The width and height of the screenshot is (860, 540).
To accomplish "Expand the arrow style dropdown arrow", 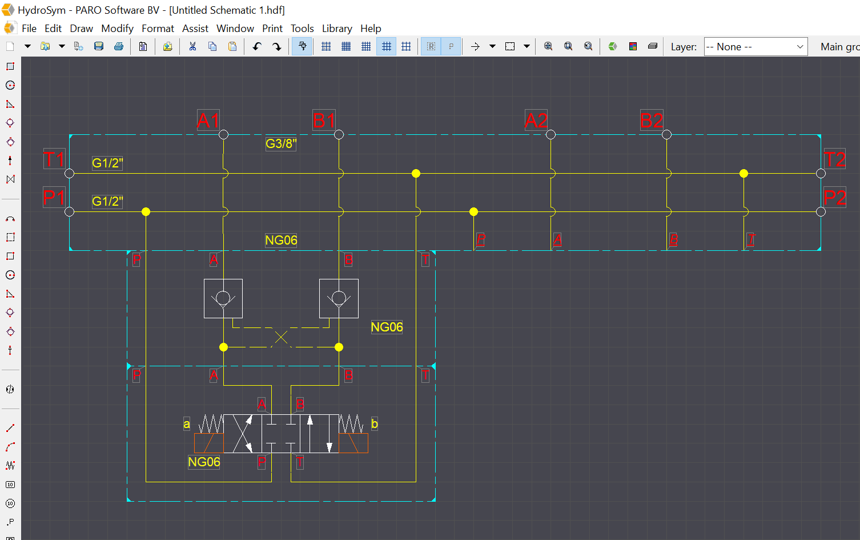I will tap(492, 46).
